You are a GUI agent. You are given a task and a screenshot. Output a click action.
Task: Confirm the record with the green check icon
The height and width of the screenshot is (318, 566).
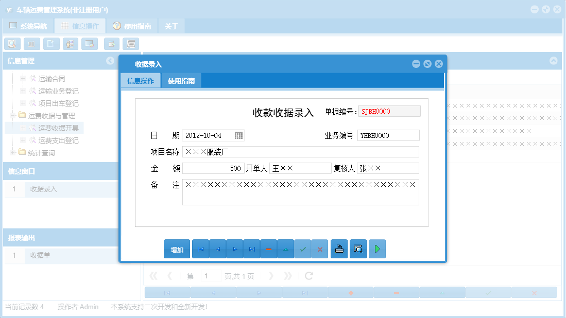point(303,249)
